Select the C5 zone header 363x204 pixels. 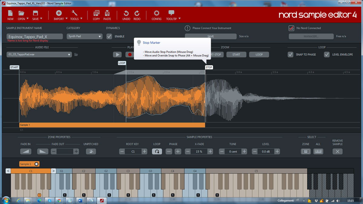(256, 171)
